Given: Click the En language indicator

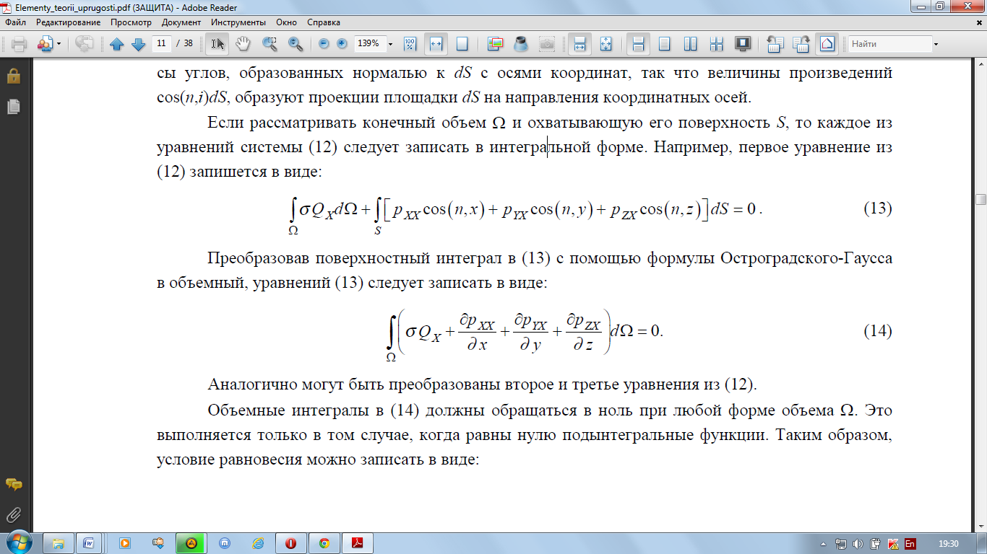Looking at the screenshot, I should coord(910,543).
